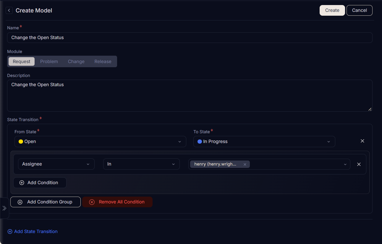Image resolution: width=382 pixels, height=244 pixels.
Task: Expand the sidebar with the double-chevron icon
Action: tap(4, 208)
